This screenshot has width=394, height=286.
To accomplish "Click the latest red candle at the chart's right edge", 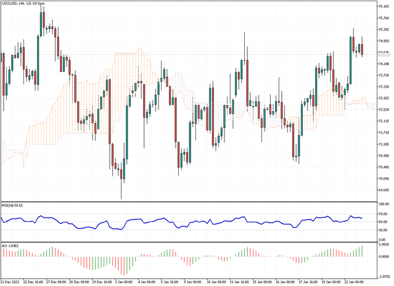I will [362, 49].
